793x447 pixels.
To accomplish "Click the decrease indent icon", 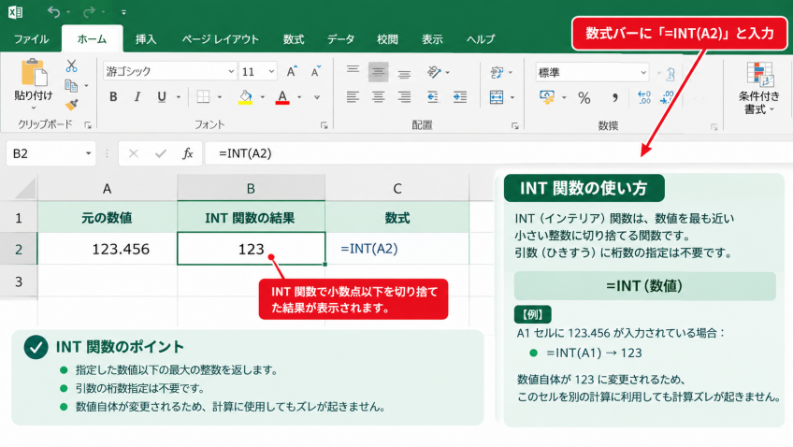I will click(x=433, y=97).
